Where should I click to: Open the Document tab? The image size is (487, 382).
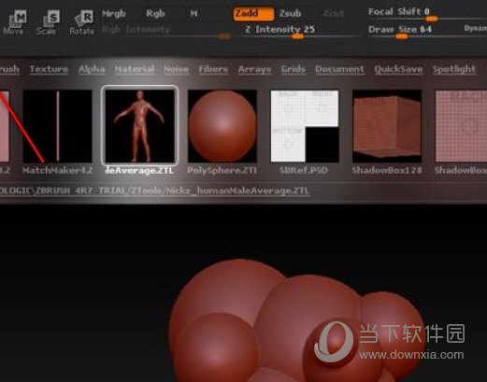(339, 69)
